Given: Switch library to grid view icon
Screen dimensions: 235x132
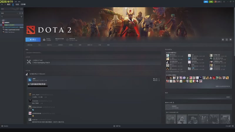Looking at the screenshot, I should coord(21,9).
